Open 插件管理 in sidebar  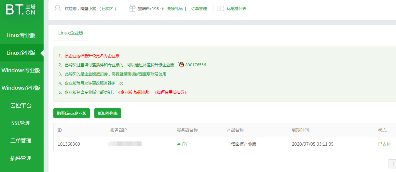coord(21,158)
